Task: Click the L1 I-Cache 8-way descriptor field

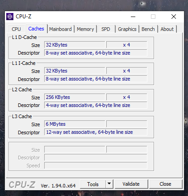Action: 96,79
